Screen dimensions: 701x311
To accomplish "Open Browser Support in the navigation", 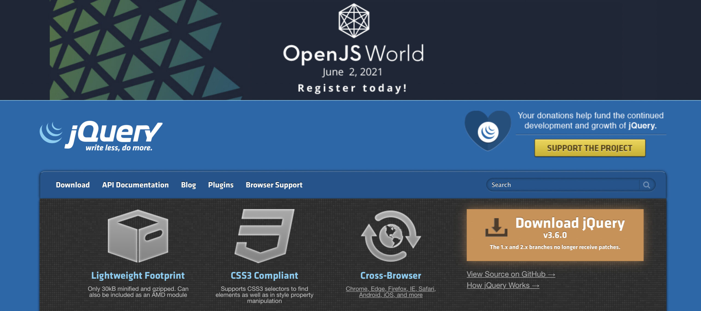I will pyautogui.click(x=274, y=185).
